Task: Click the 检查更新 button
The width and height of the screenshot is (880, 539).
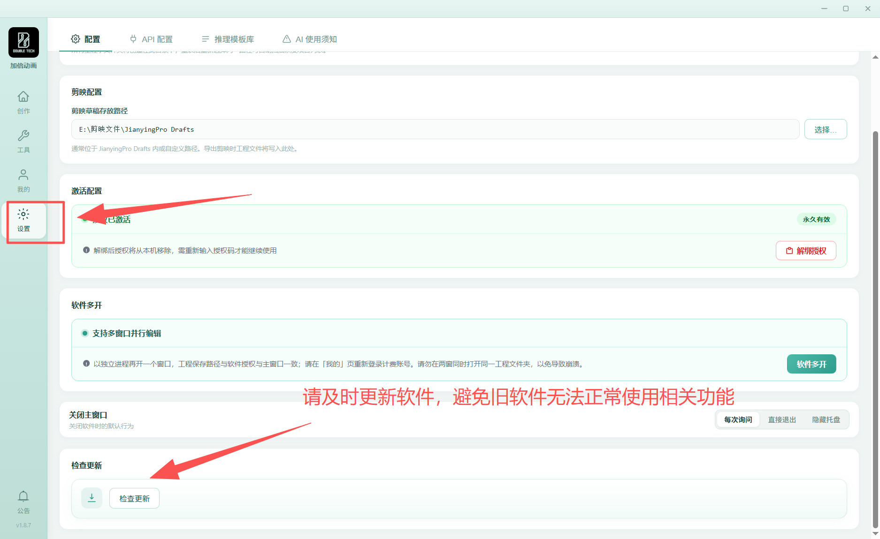Action: click(134, 498)
